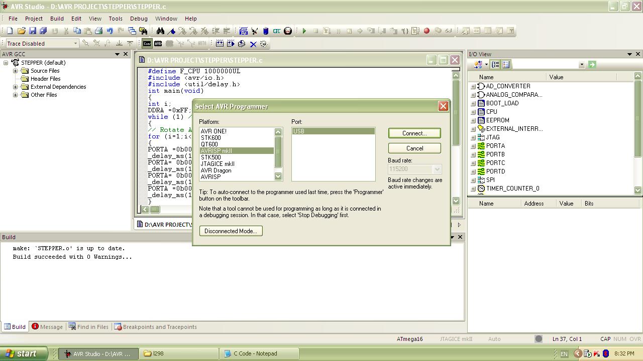Open the I/O View search dropdown
This screenshot has height=361, width=643.
pos(582,64)
